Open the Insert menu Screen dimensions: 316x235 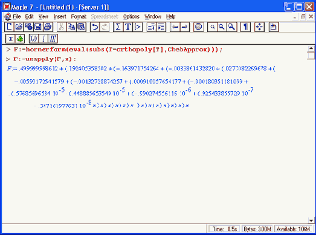[60, 16]
